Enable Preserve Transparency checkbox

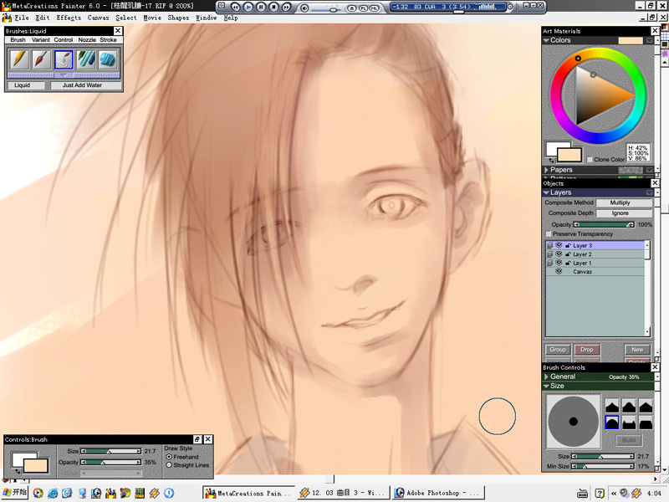549,234
